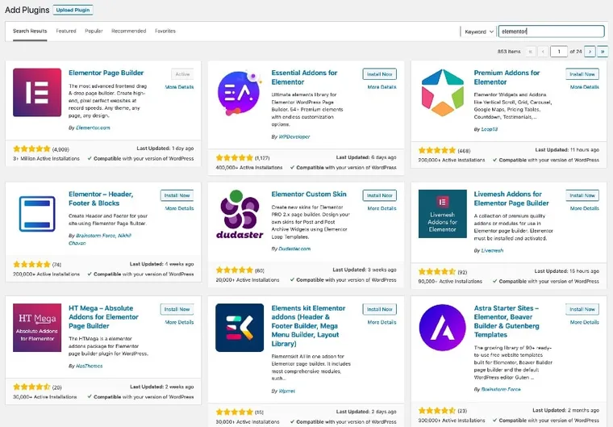Click the Elementor Page Builder plugin icon
Image resolution: width=613 pixels, height=427 pixels.
click(x=37, y=92)
